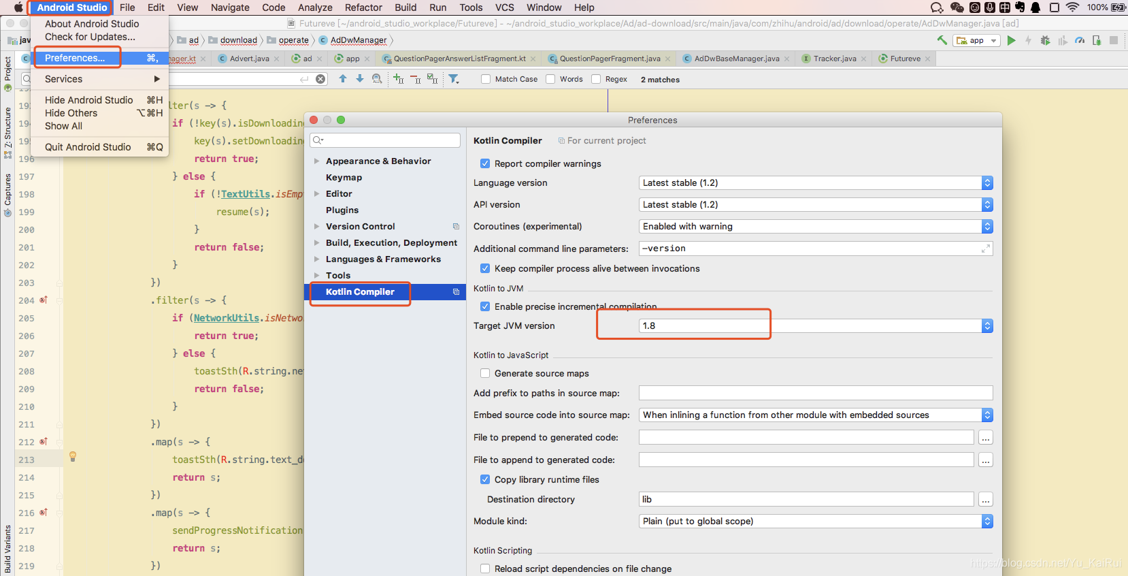Click the override gutter icon on line 212
Image resolution: width=1128 pixels, height=576 pixels.
coord(44,441)
